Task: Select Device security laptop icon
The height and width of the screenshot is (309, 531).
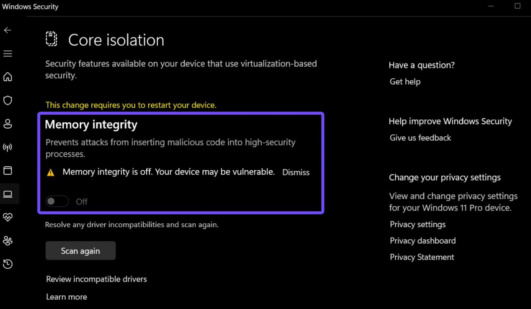Action: point(8,194)
